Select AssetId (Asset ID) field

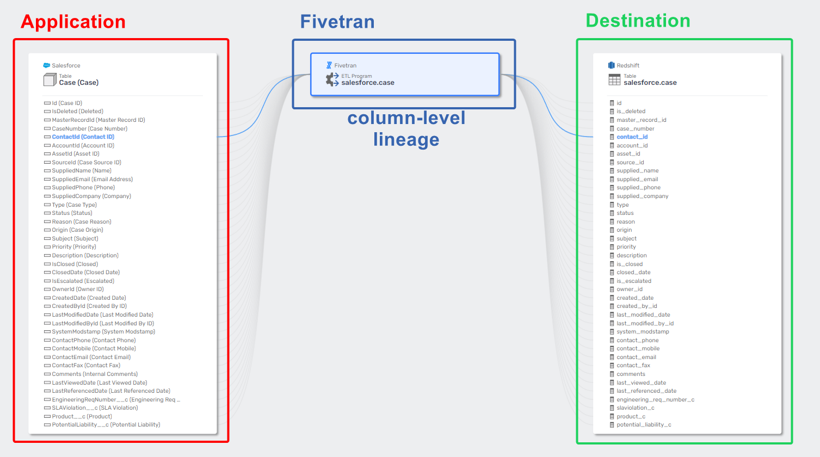tap(76, 154)
